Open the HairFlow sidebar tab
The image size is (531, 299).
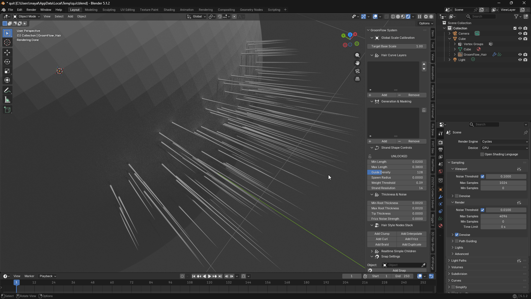[433, 165]
